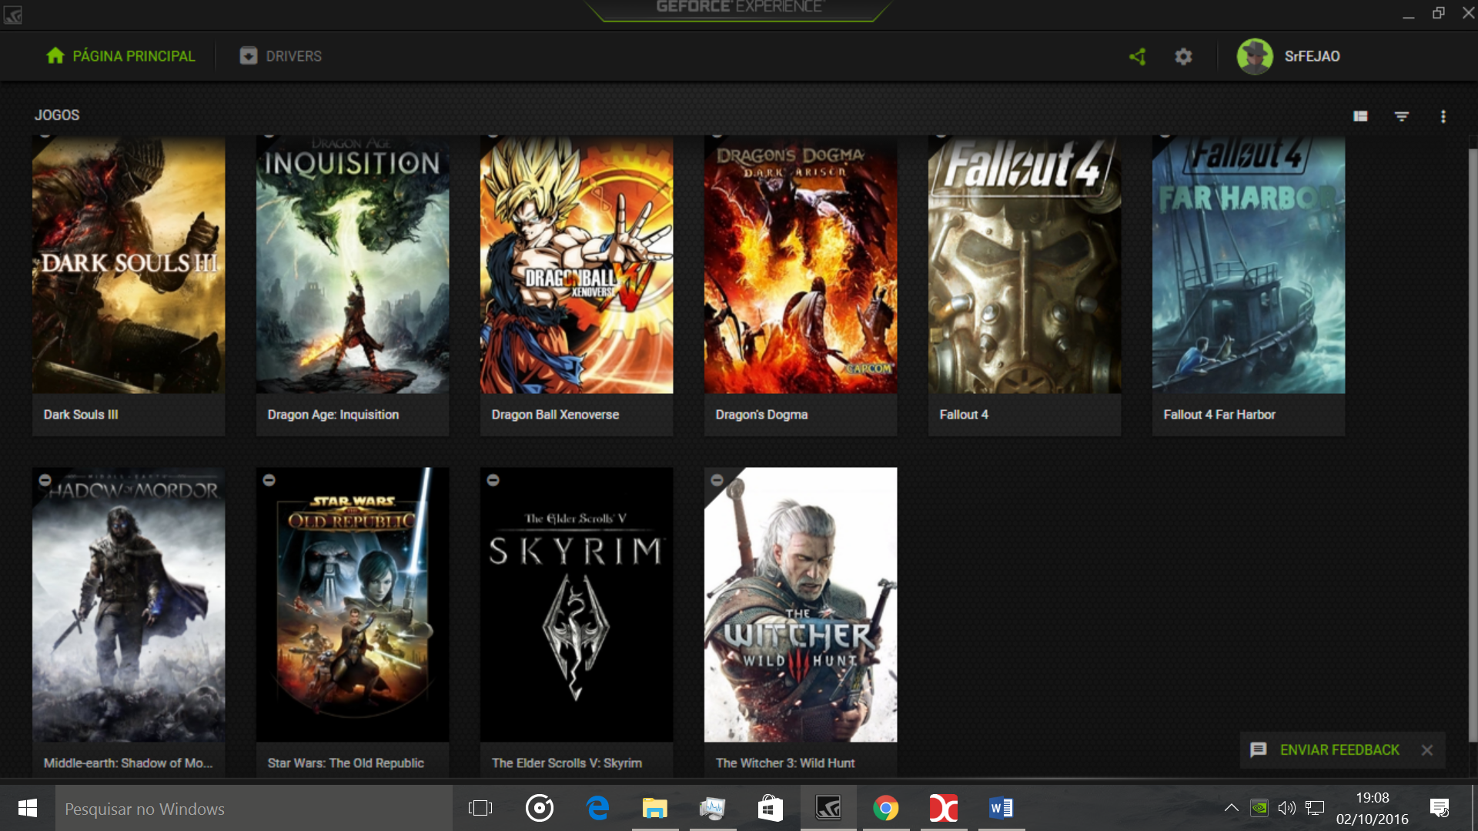
Task: Click the 'Dark Souls III' title text
Action: tap(81, 415)
